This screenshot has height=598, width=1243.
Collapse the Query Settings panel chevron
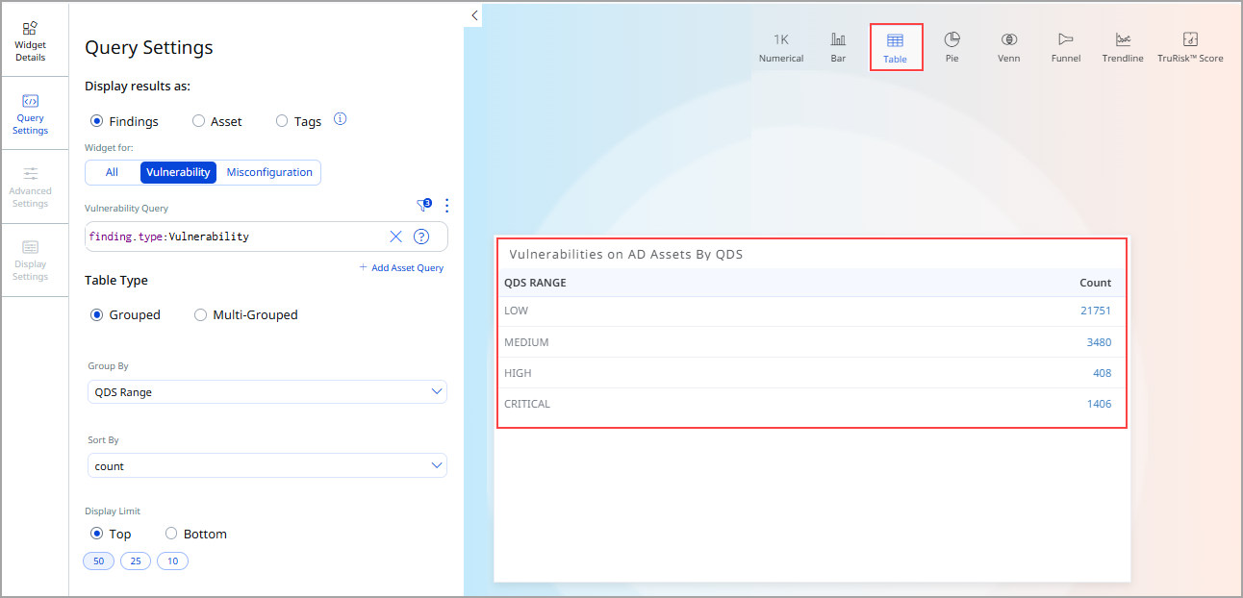point(474,15)
